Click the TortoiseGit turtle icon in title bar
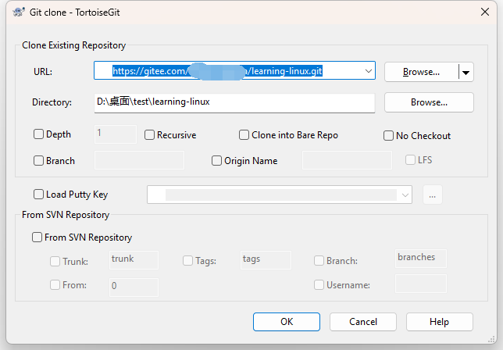This screenshot has width=503, height=350. click(19, 12)
